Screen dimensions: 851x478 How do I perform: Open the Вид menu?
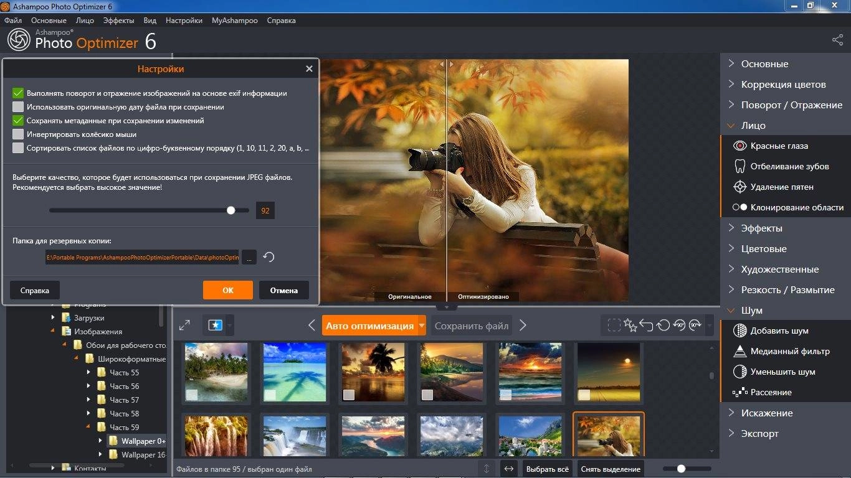tap(150, 21)
